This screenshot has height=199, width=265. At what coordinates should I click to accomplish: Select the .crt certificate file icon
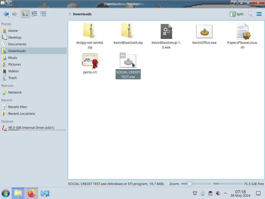[90, 61]
